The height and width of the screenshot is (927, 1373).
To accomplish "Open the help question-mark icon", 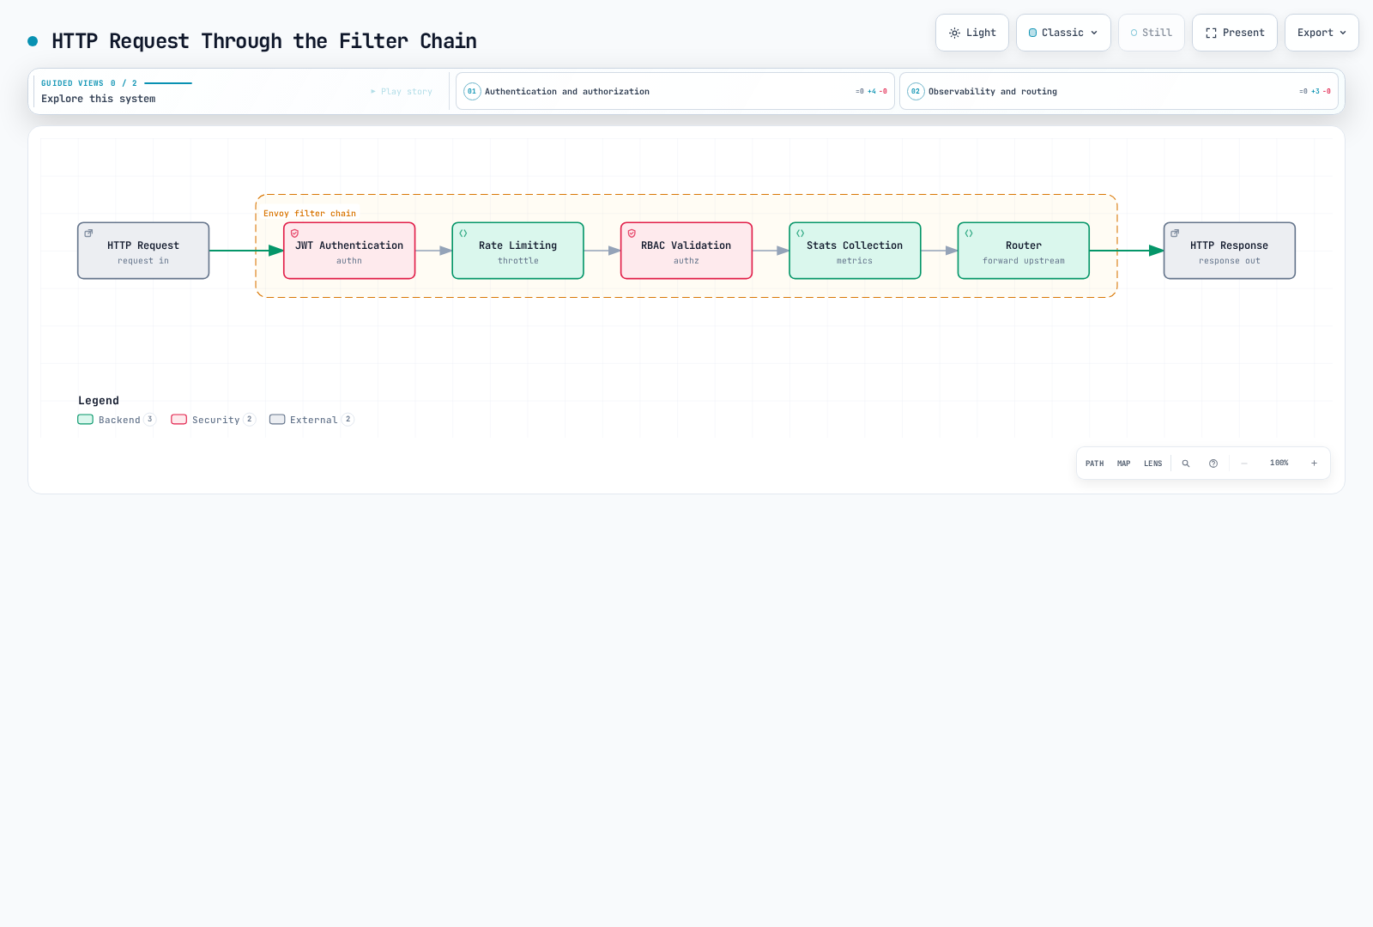I will (x=1213, y=463).
